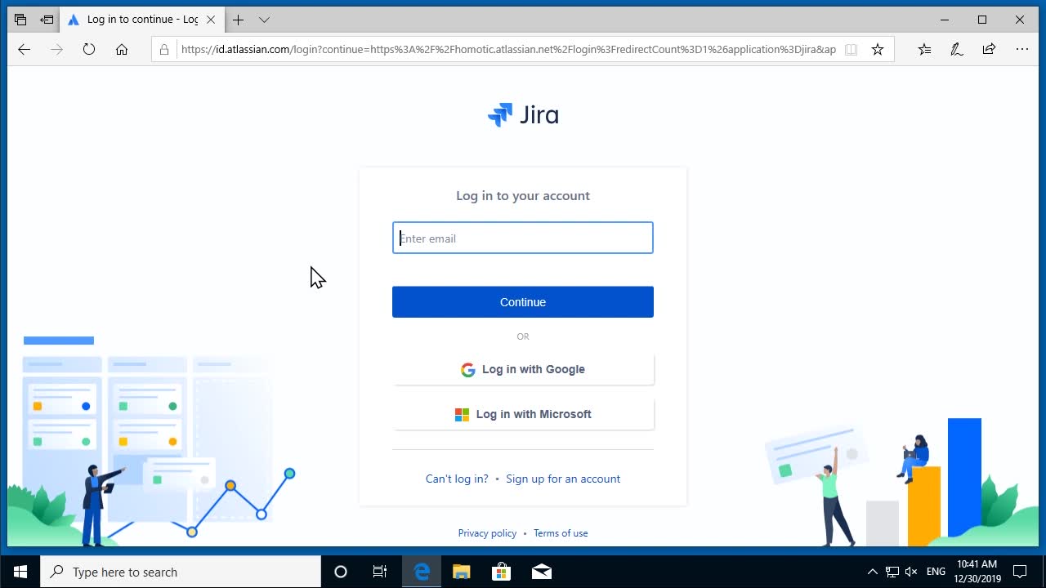
Task: Log in with Microsoft
Action: pyautogui.click(x=523, y=414)
